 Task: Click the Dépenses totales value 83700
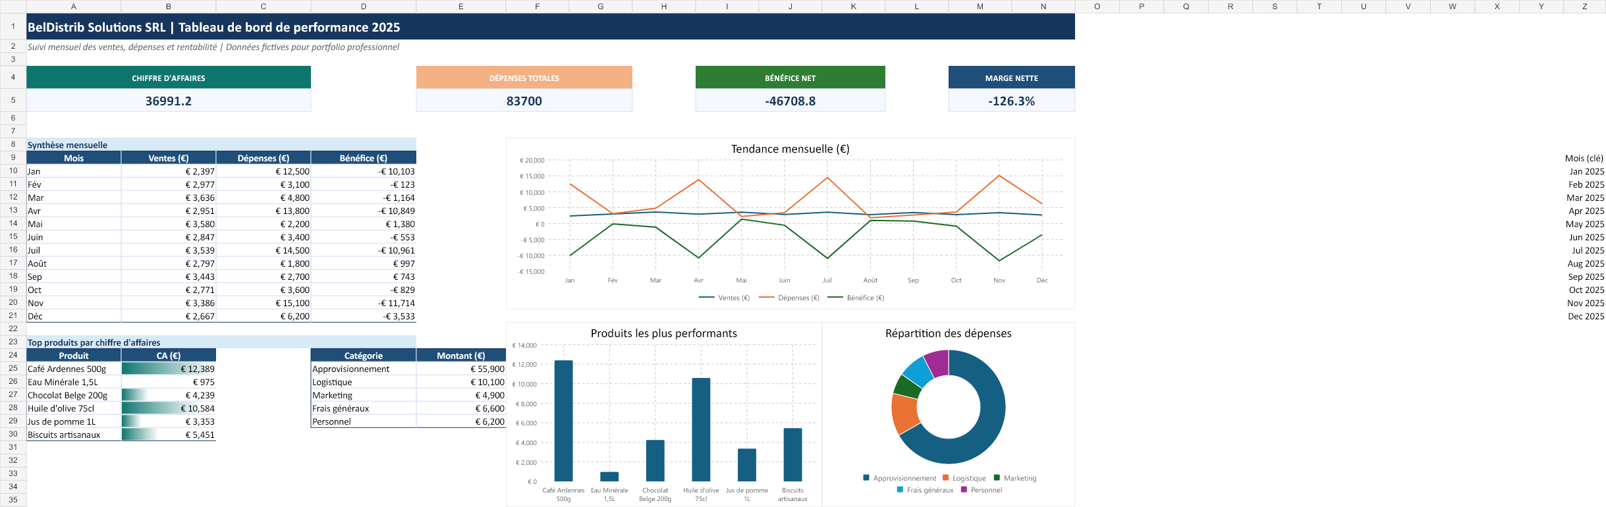(524, 101)
